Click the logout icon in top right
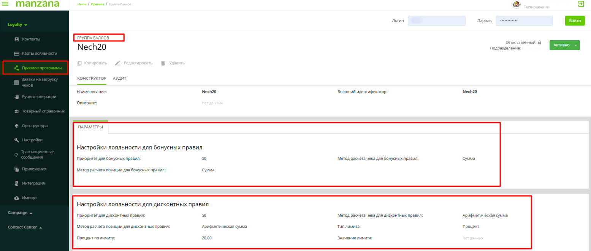 pos(580,4)
